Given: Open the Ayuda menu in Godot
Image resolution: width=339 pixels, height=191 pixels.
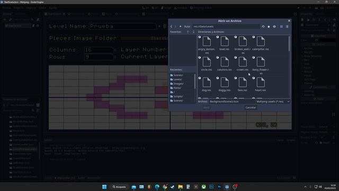Looking at the screenshot, I should coord(53,8).
